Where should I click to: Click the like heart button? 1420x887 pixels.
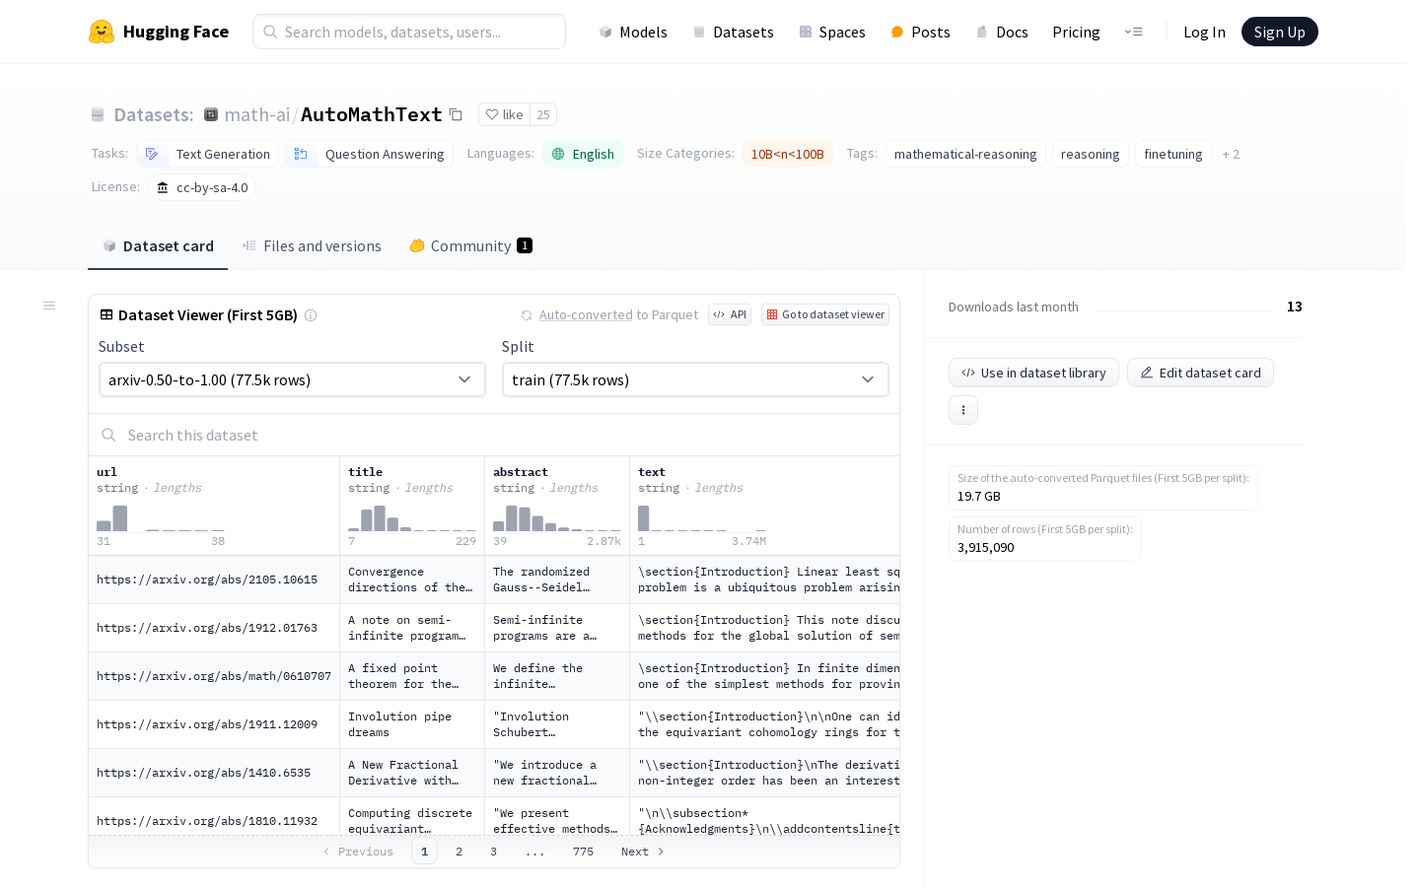[504, 114]
